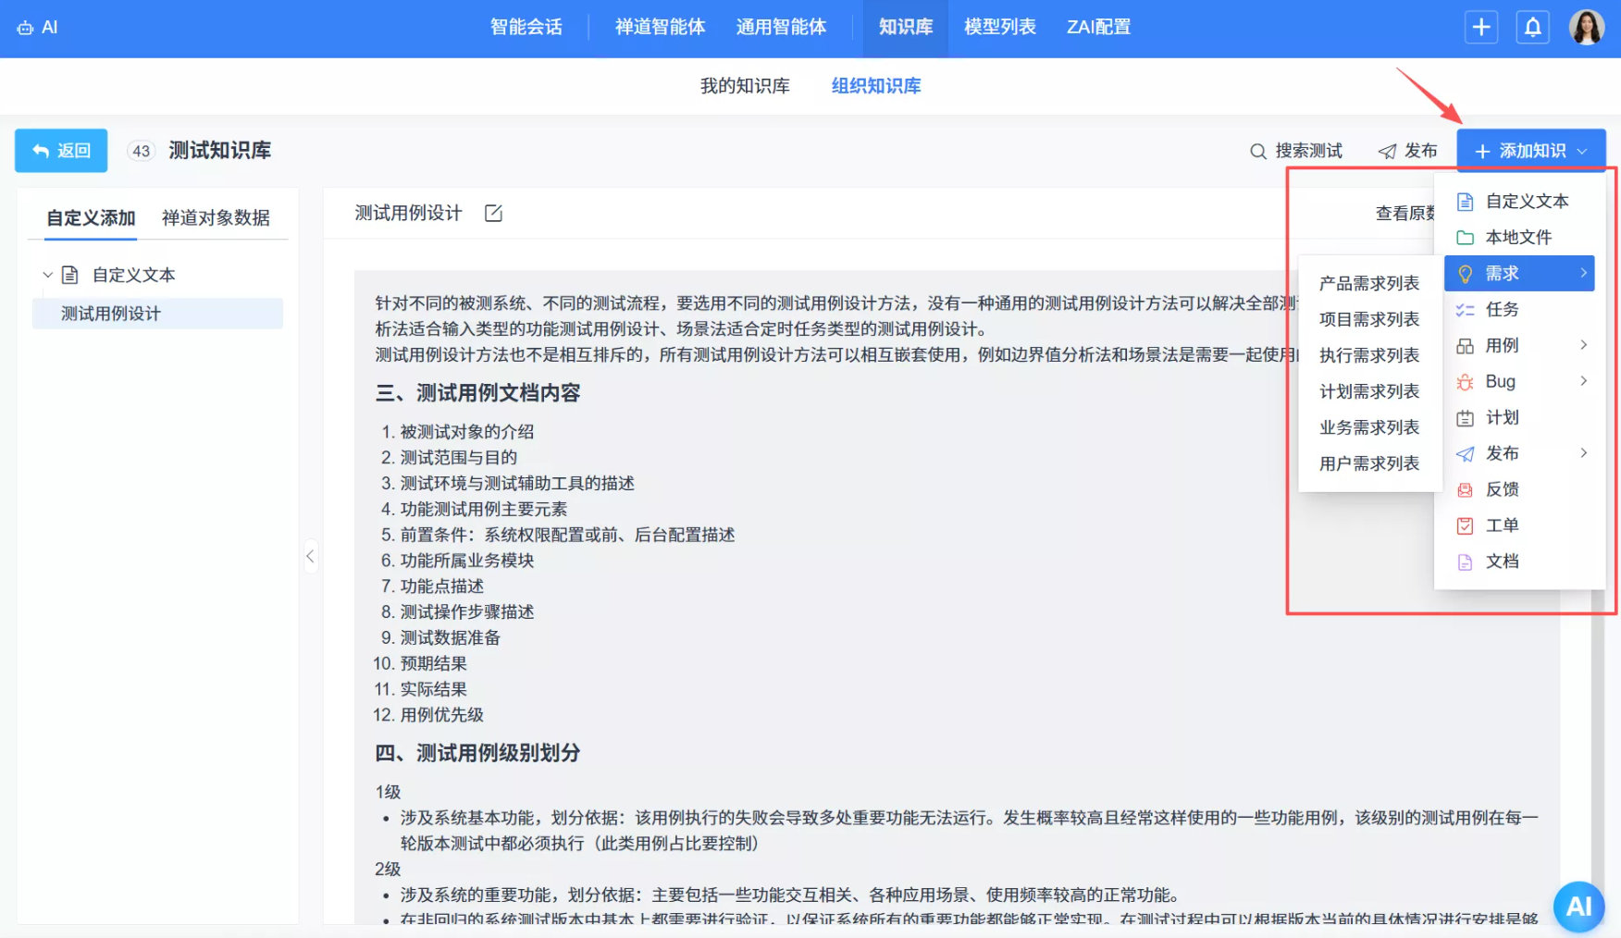The height and width of the screenshot is (938, 1621).
Task: Click the edit pencil beside 测试用例设计 title
Action: [x=493, y=212]
